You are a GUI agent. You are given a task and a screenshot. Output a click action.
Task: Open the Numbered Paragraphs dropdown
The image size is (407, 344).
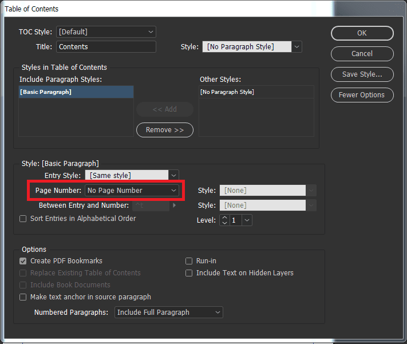pyautogui.click(x=169, y=313)
